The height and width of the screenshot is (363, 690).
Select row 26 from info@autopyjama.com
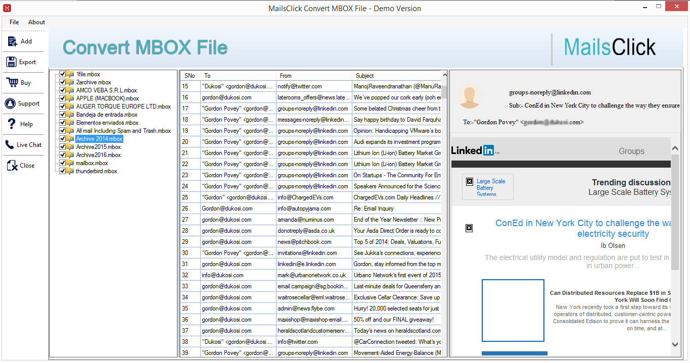click(310, 209)
